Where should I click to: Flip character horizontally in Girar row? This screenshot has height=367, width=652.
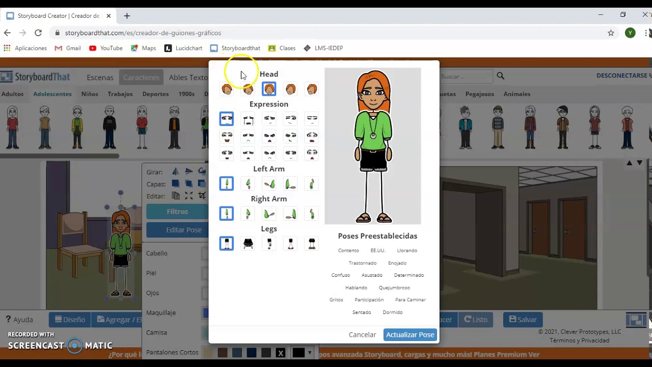(176, 172)
